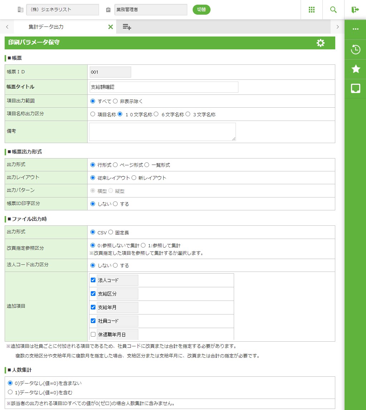
Task: Open the settings gear icon
Action: (321, 43)
